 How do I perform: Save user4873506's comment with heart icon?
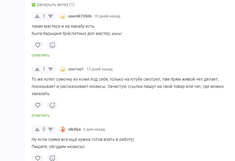tap(38, 45)
